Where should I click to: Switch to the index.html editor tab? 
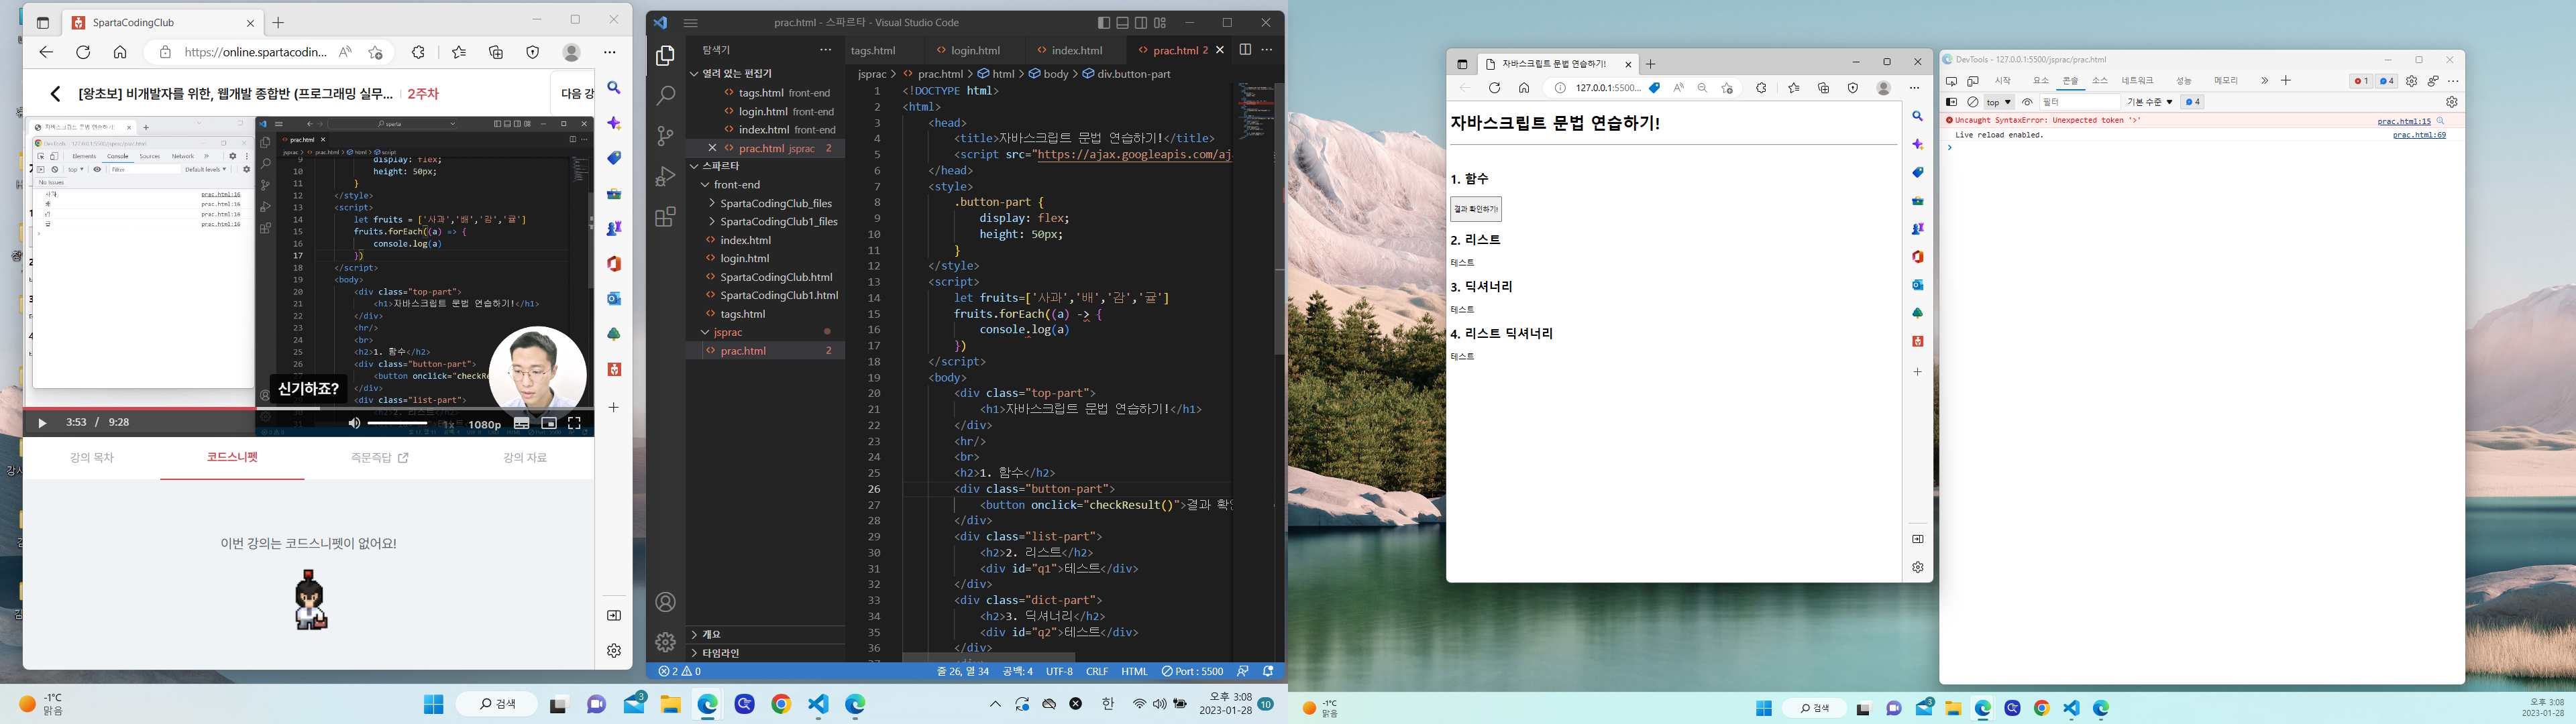[1076, 50]
